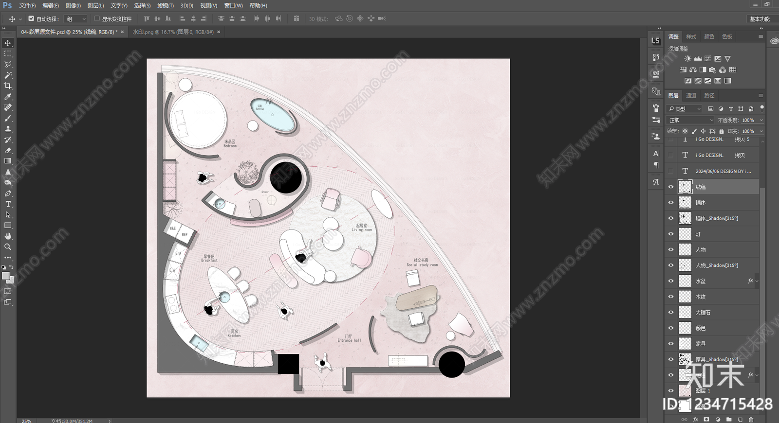The height and width of the screenshot is (423, 779).
Task: Delete layer with the trash icon
Action: [x=751, y=419]
